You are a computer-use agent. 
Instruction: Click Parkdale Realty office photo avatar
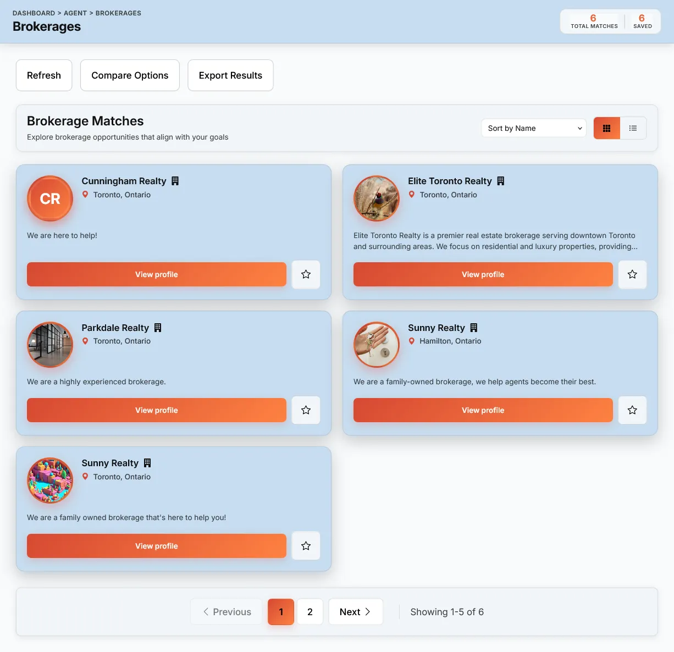point(50,345)
